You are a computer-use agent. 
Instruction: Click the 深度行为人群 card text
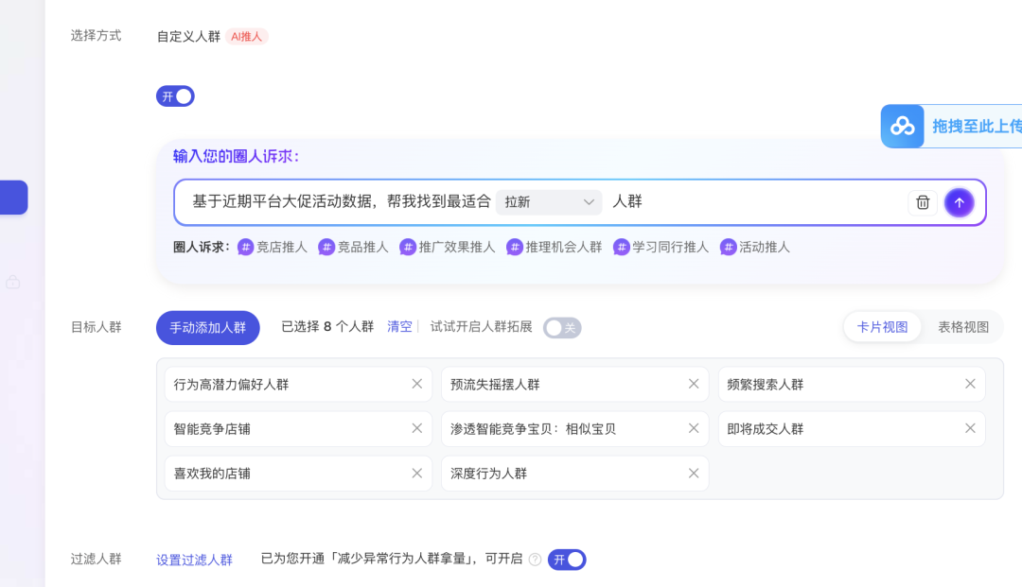tap(489, 474)
